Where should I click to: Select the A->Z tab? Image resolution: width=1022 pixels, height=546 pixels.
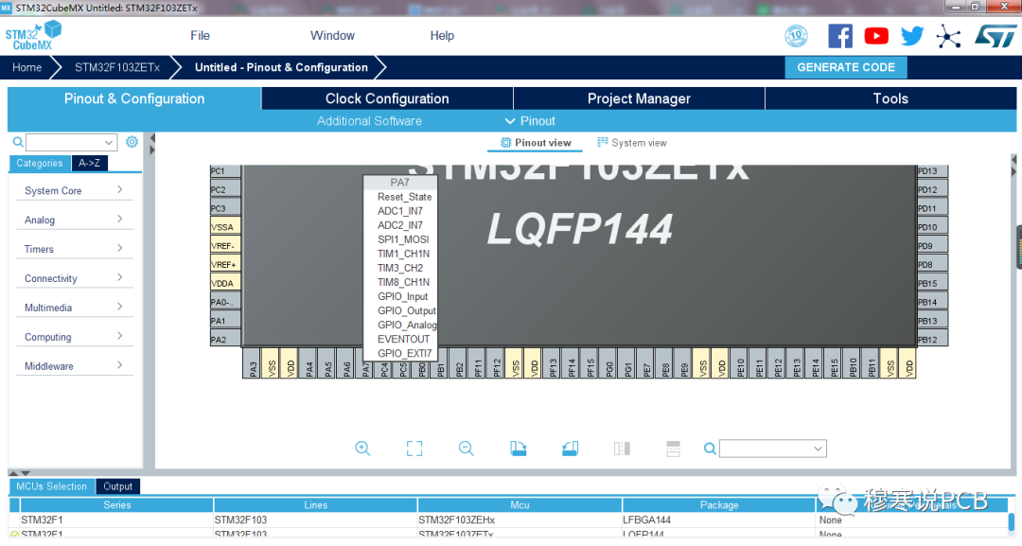(89, 163)
